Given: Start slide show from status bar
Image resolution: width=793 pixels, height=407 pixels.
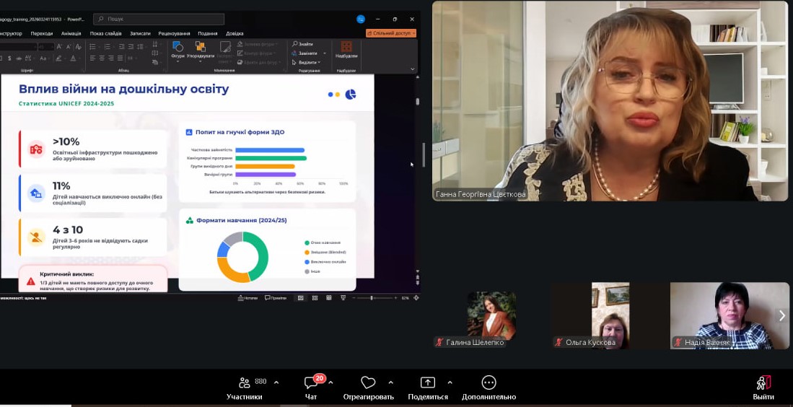Looking at the screenshot, I should [342, 297].
